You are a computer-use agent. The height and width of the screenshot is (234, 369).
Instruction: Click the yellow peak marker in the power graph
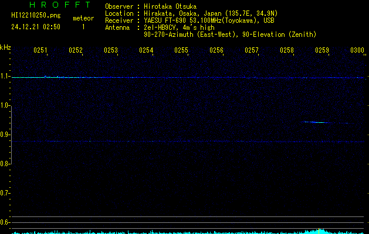click(x=319, y=231)
